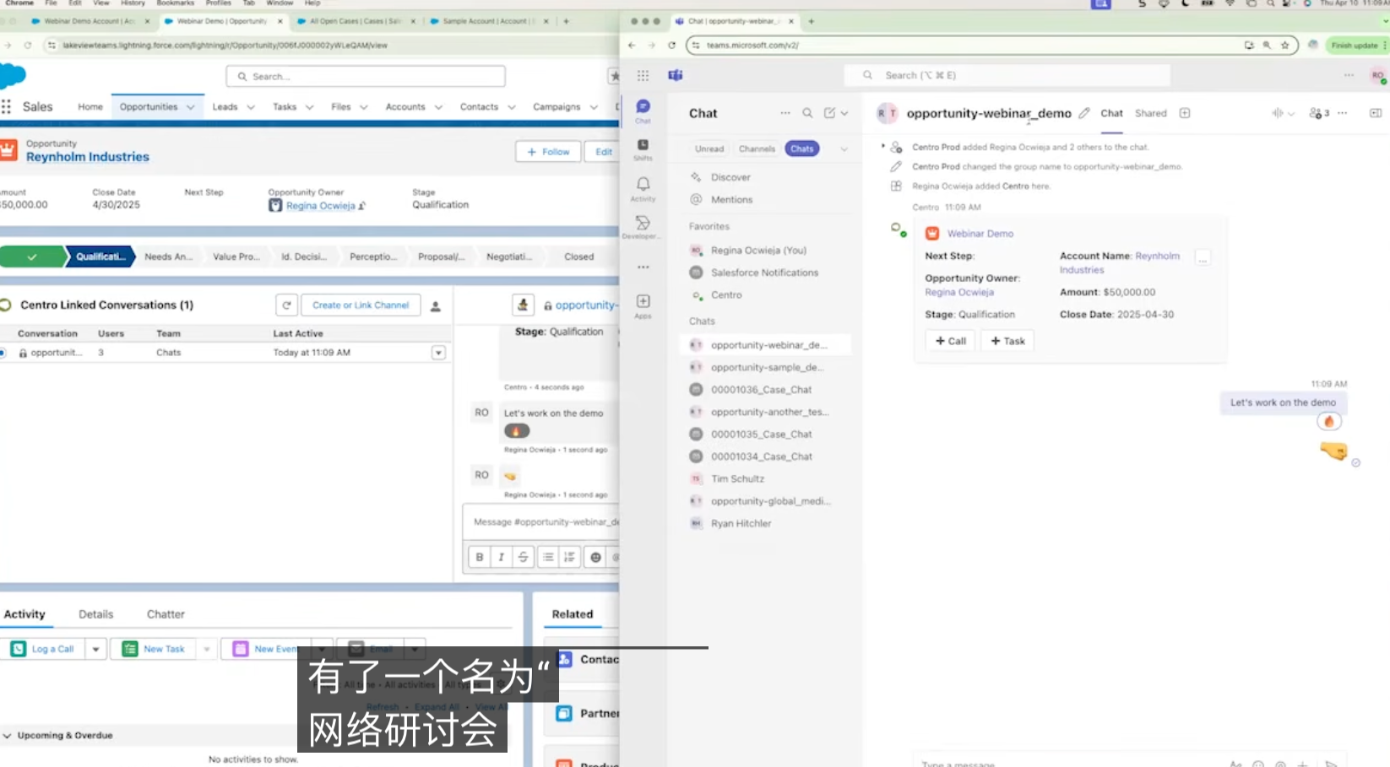
Task: Open the Teams side pane icon
Action: 1376,113
